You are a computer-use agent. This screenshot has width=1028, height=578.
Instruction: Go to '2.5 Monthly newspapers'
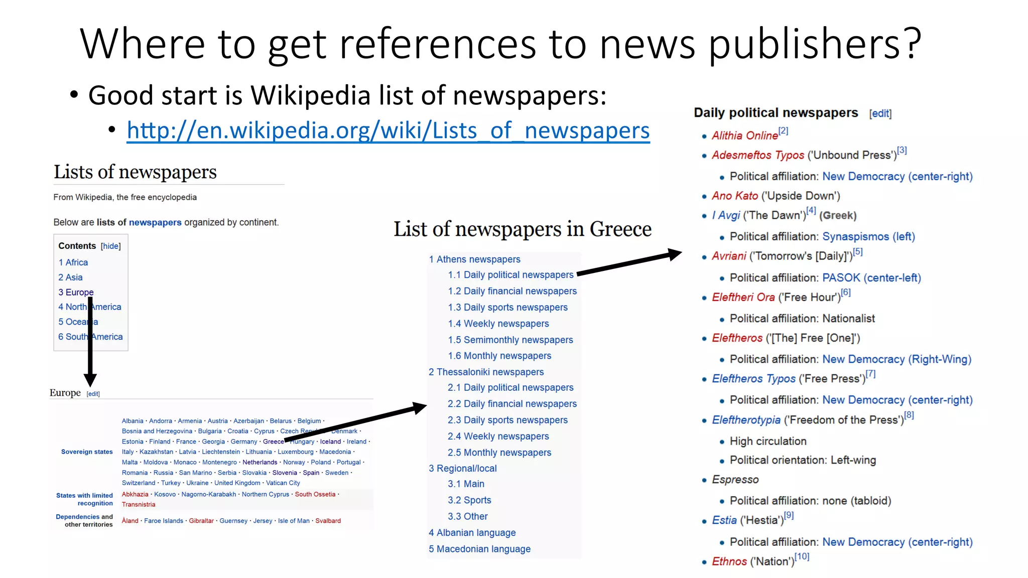(499, 453)
